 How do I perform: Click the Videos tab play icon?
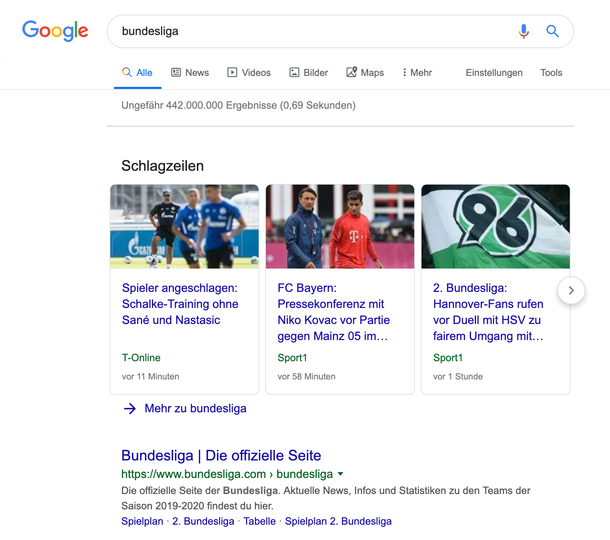click(x=232, y=72)
